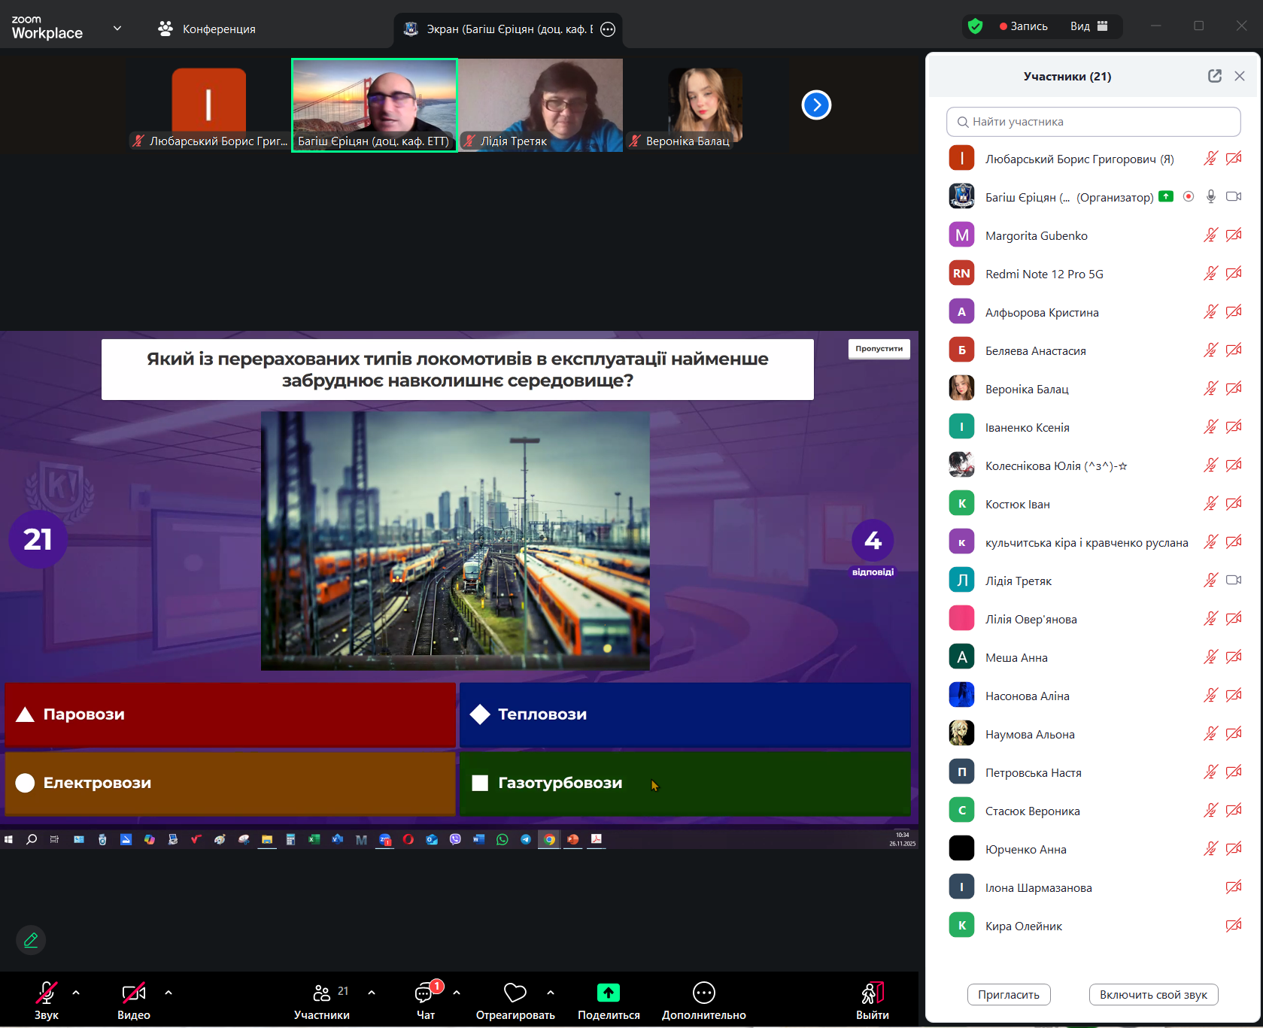The image size is (1263, 1028).
Task: Click the encryption shield icon
Action: tap(975, 26)
